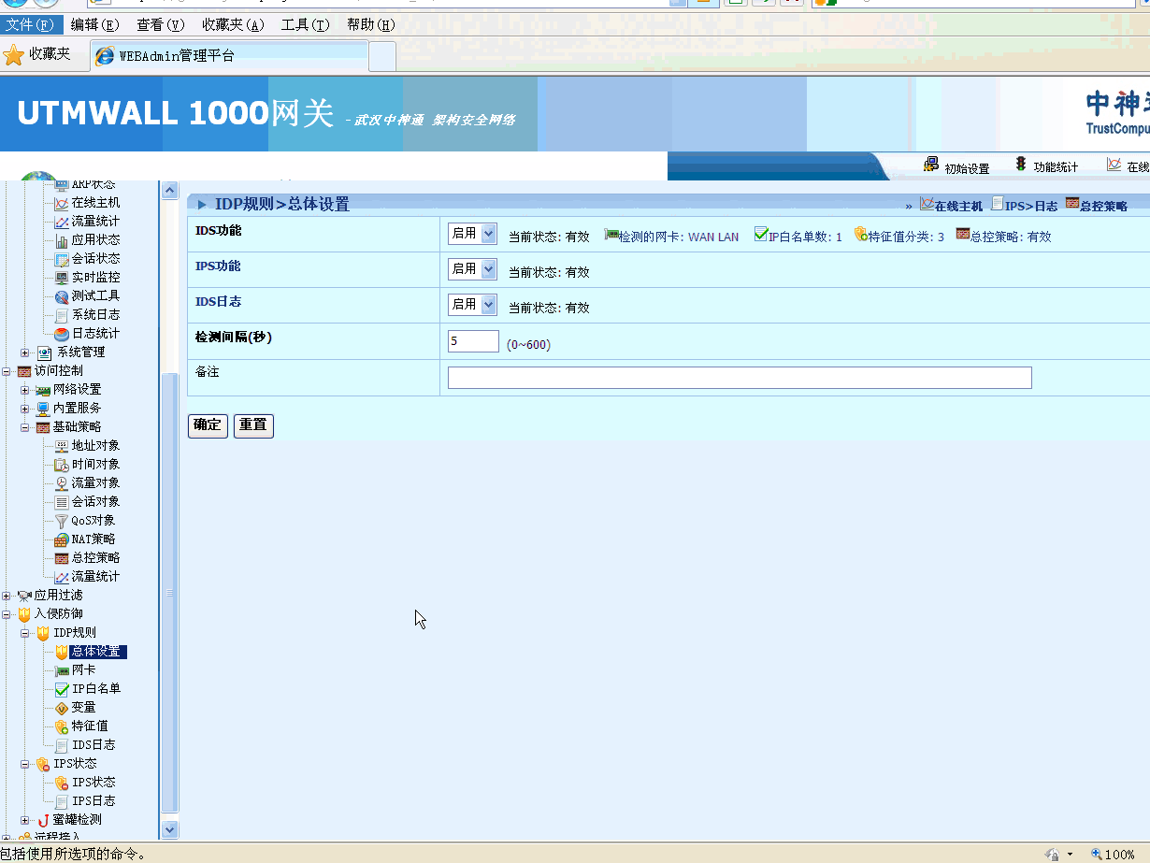Open the IDS功能 enable dropdown
Image resolution: width=1150 pixels, height=863 pixels.
(473, 234)
